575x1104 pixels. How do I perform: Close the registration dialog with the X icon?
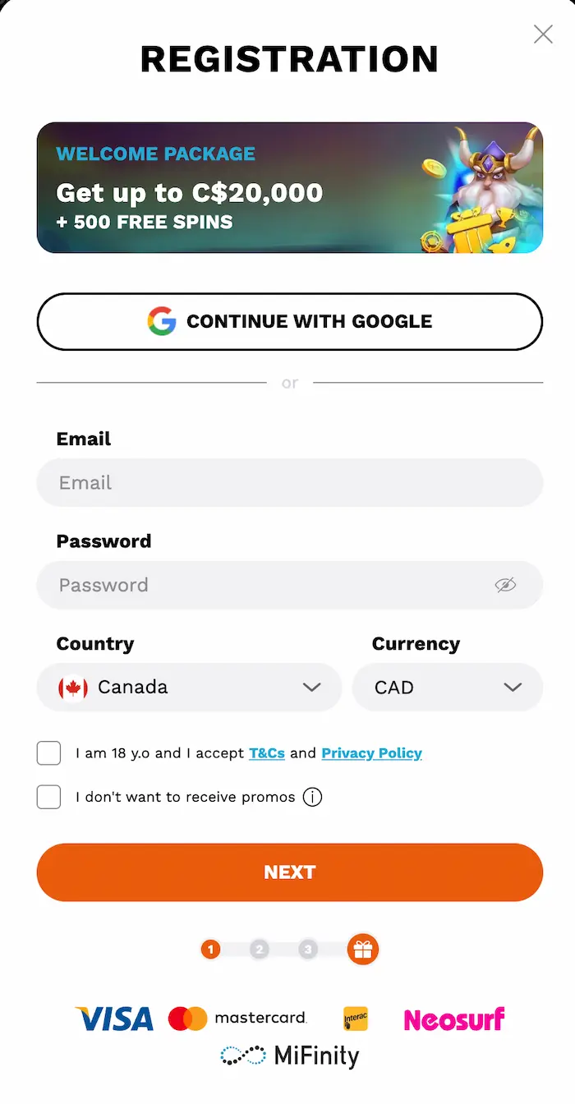click(x=543, y=34)
